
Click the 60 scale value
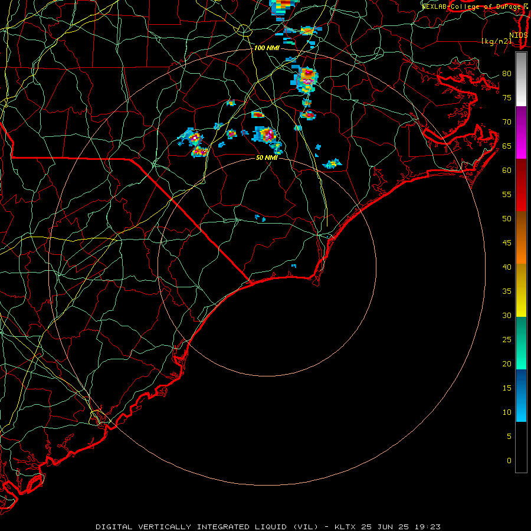[x=507, y=171]
